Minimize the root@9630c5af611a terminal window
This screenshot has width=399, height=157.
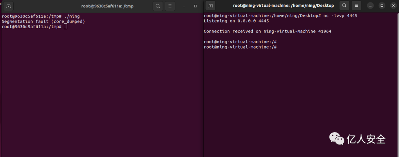(184, 6)
